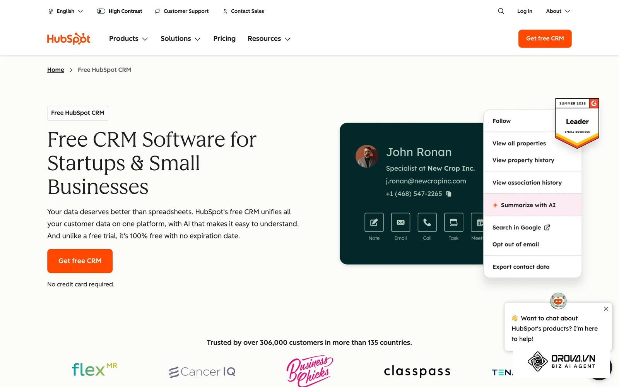The height and width of the screenshot is (387, 619).
Task: Open Contact Sales link
Action: [244, 11]
